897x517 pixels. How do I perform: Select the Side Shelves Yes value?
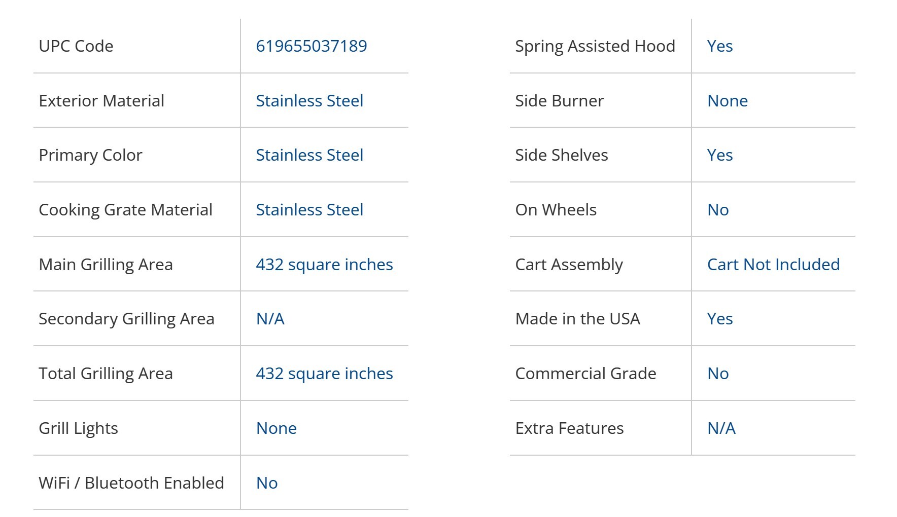pos(719,155)
